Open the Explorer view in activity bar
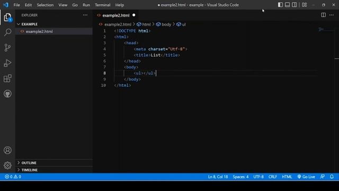 coord(7,18)
